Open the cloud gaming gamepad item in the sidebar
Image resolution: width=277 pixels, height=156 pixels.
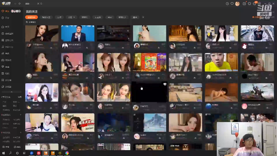(7, 60)
